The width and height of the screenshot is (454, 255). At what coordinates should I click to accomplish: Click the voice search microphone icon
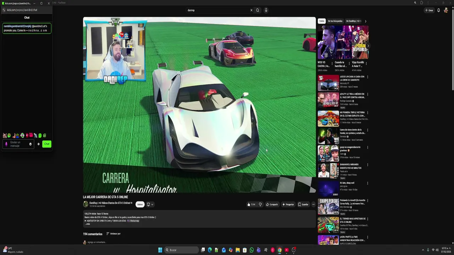(266, 10)
